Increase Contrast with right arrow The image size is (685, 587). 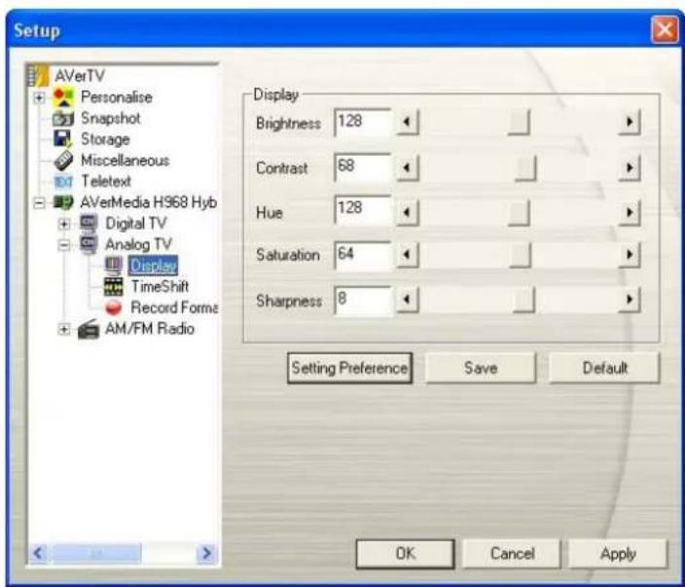coord(630,168)
